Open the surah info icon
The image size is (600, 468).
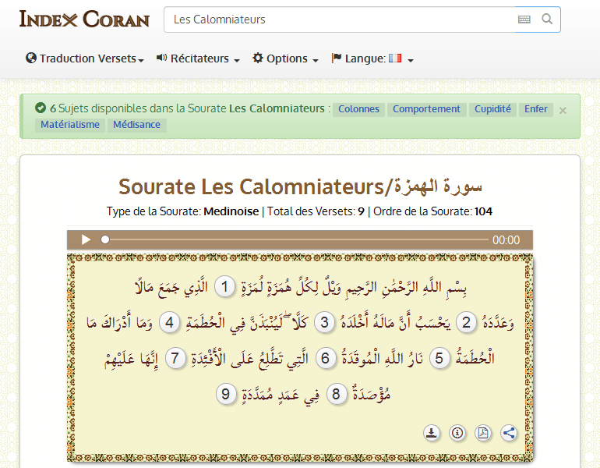457,433
